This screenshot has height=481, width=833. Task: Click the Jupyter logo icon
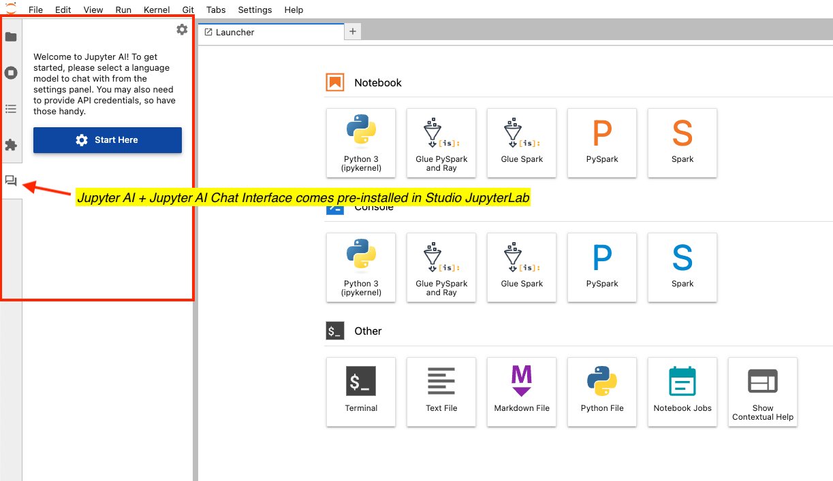click(11, 7)
